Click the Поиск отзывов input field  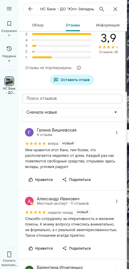(72, 99)
